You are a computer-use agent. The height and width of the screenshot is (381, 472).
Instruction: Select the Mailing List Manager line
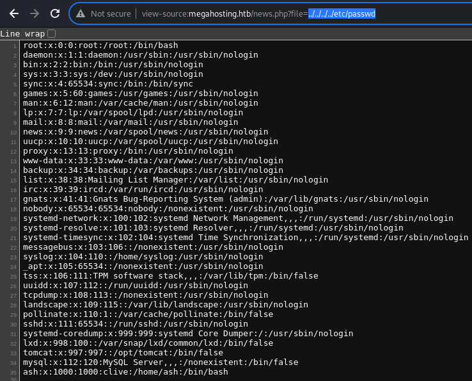(x=175, y=180)
